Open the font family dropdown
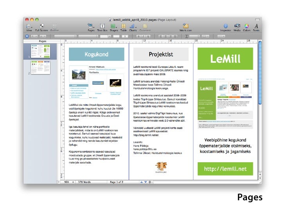Screen dimensions: 285x214 (65, 36)
